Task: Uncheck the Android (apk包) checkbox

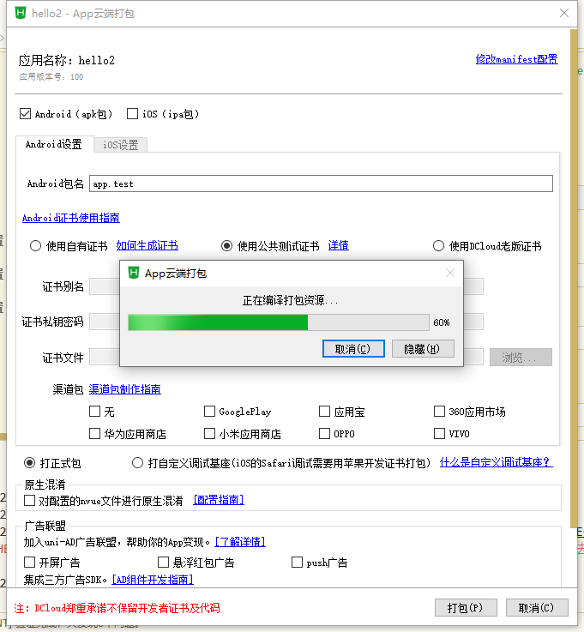Action: (25, 114)
